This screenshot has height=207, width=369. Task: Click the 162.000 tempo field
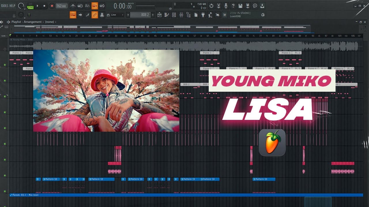[61, 6]
